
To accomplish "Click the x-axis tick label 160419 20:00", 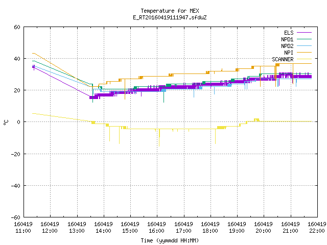I will [264, 228].
